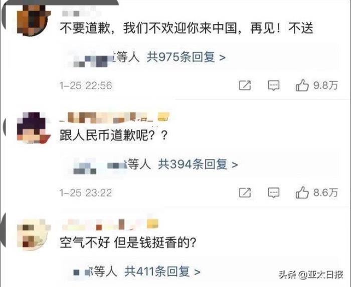
Task: Open the third commenter's blurred username
Action: 110,224
